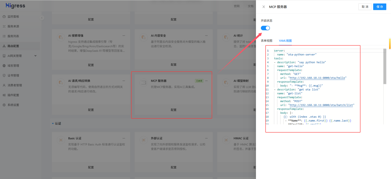
Task: Open more options on AI 内容安全 card
Action: [206, 36]
